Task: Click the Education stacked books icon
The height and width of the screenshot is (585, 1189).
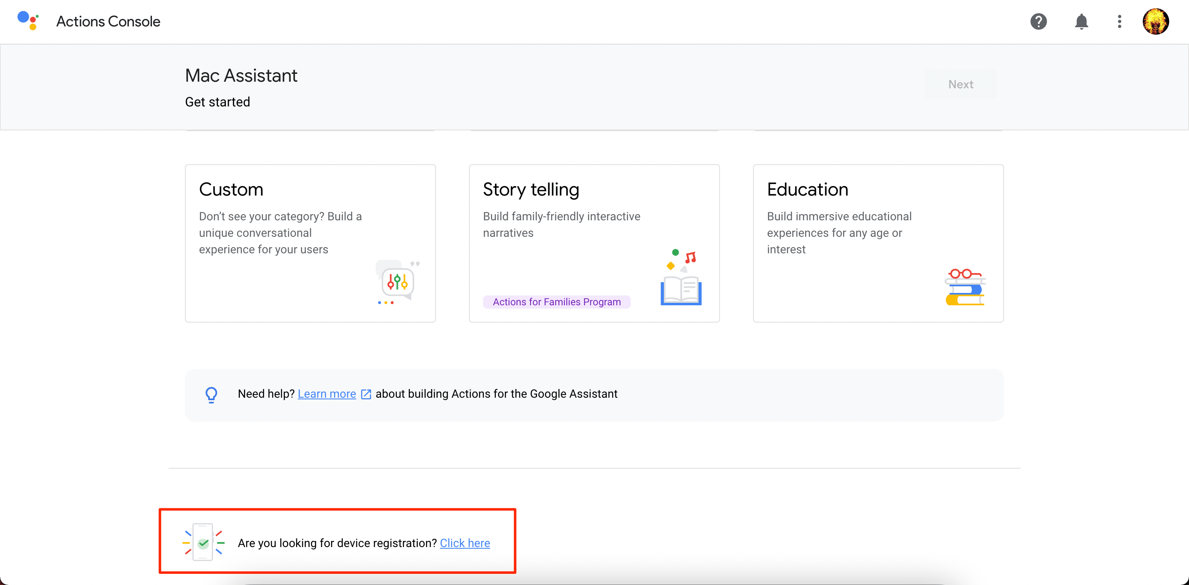Action: click(x=965, y=287)
